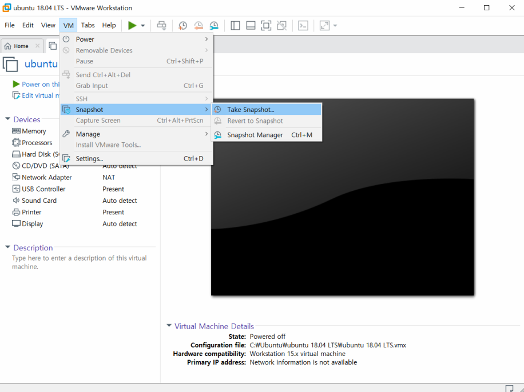Select Take Snapshot... in the submenu
Viewport: 524px width, 392px height.
point(267,110)
